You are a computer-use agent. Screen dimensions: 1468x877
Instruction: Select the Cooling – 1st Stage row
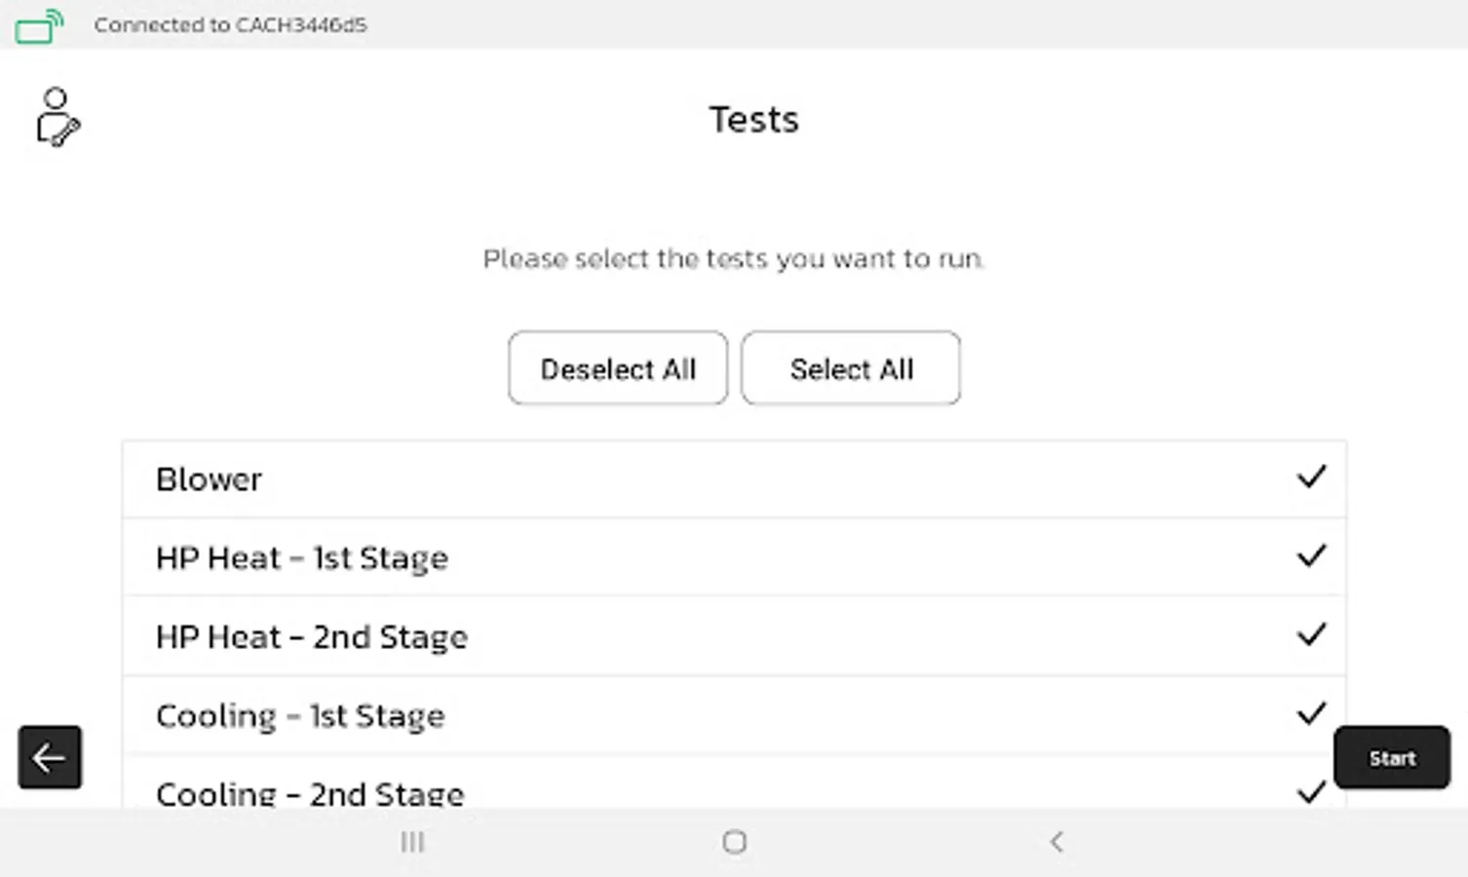click(x=682, y=716)
